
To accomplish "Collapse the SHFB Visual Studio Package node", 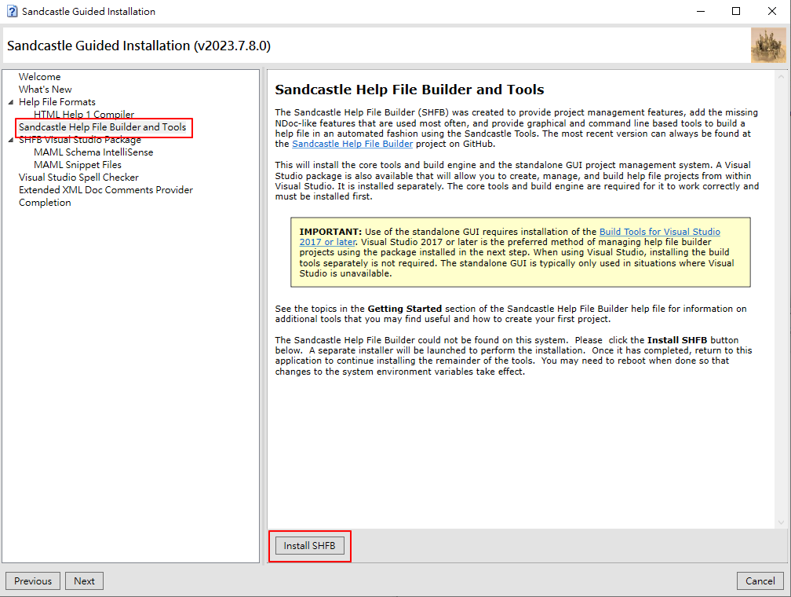I will (x=11, y=140).
